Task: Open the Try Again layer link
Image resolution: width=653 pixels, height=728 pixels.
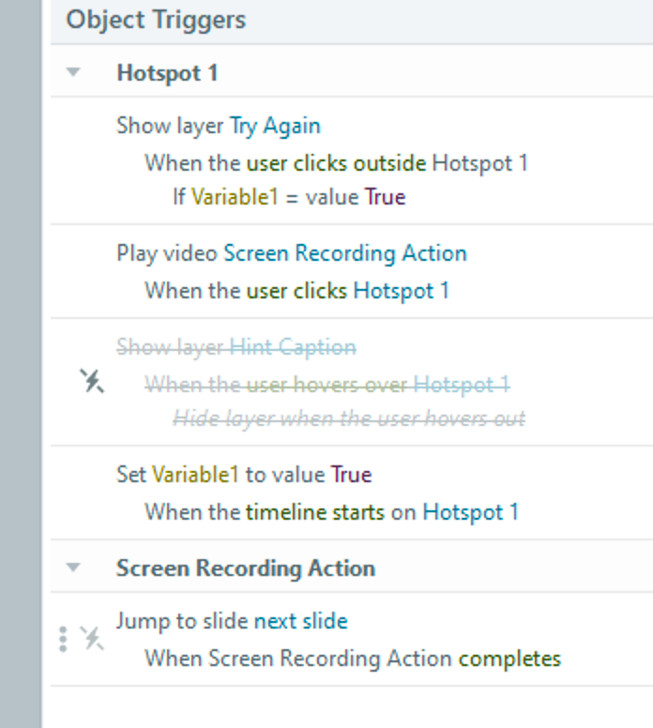Action: 274,126
